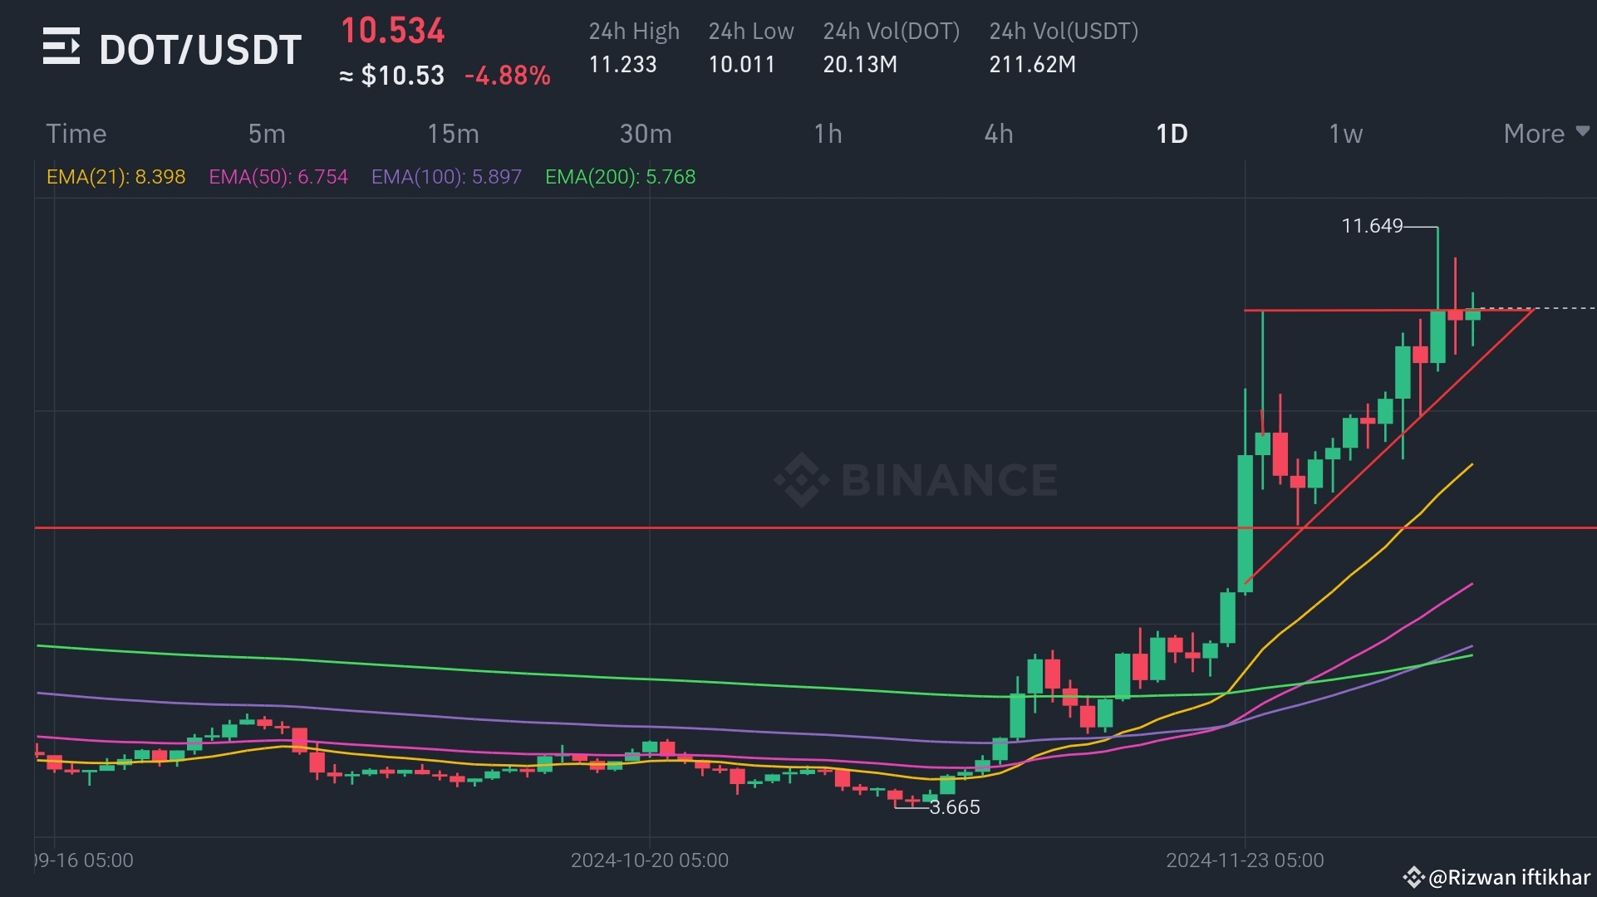The image size is (1597, 897).
Task: Open the trading pair list menu icon
Action: (x=61, y=47)
